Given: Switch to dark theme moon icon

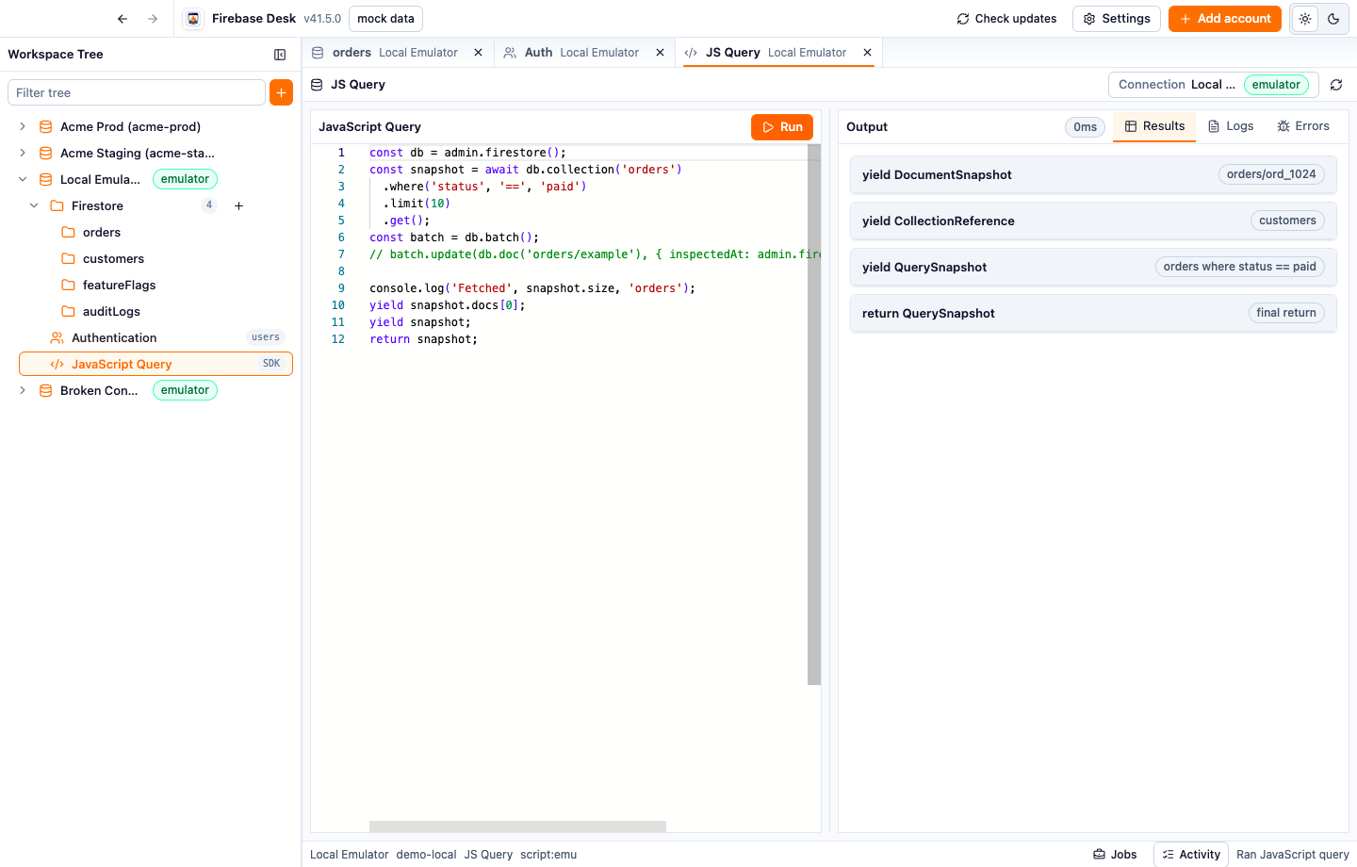Looking at the screenshot, I should coord(1333,19).
